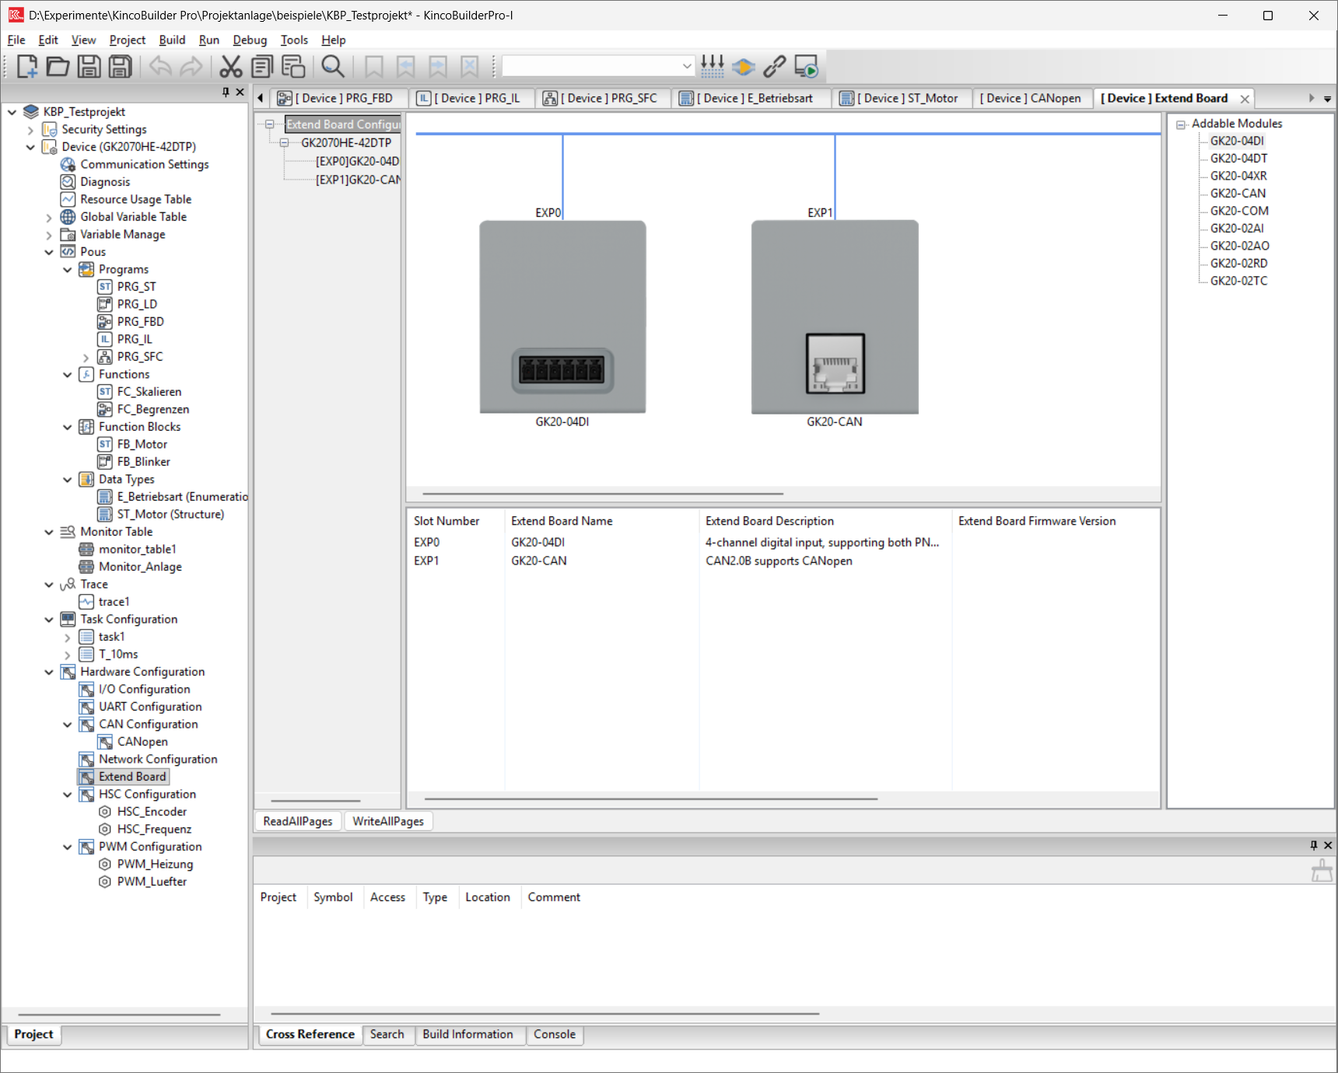This screenshot has width=1338, height=1073.
Task: Click the Find magnifier icon
Action: tap(333, 67)
